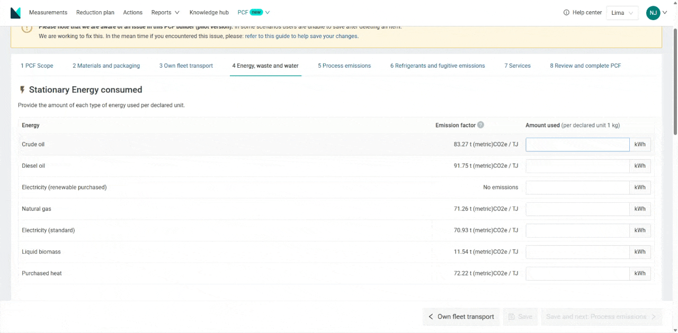Focus the Electricity (standard) amount field
678x333 pixels.
(x=577, y=230)
